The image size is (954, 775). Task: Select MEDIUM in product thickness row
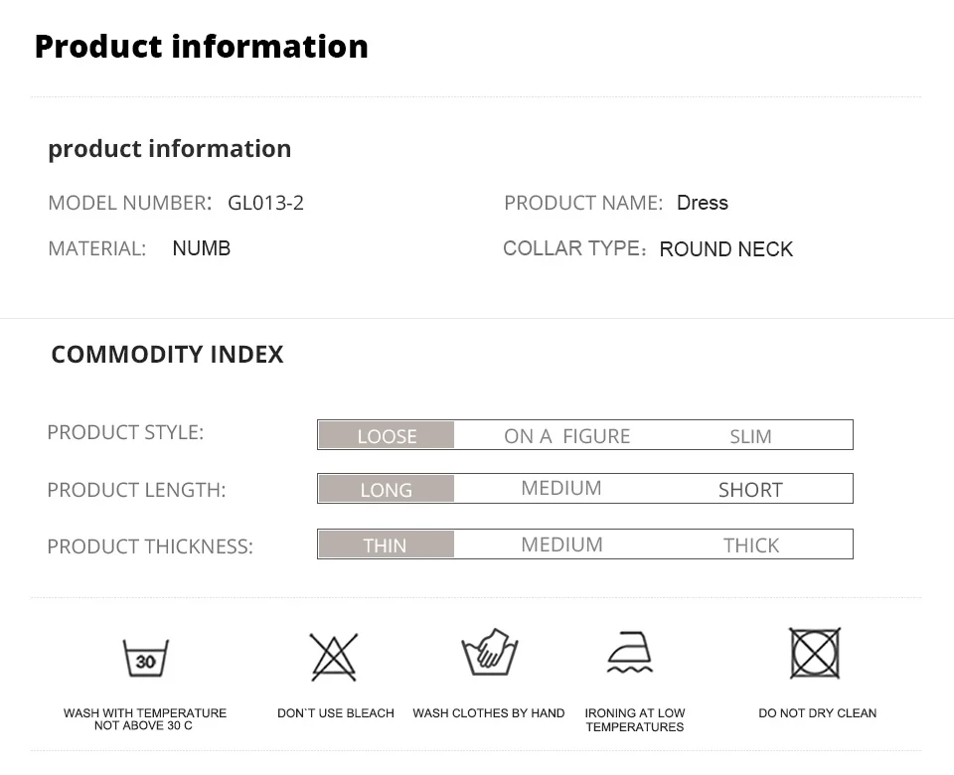click(562, 544)
